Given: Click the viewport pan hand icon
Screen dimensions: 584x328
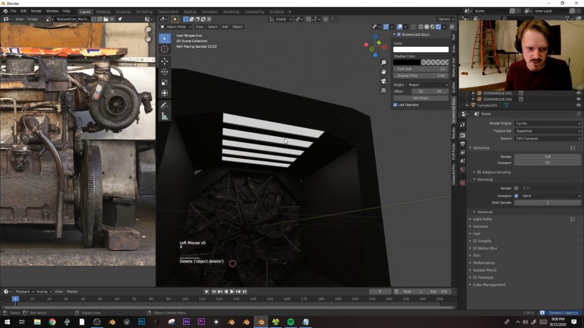Looking at the screenshot, I should [383, 72].
